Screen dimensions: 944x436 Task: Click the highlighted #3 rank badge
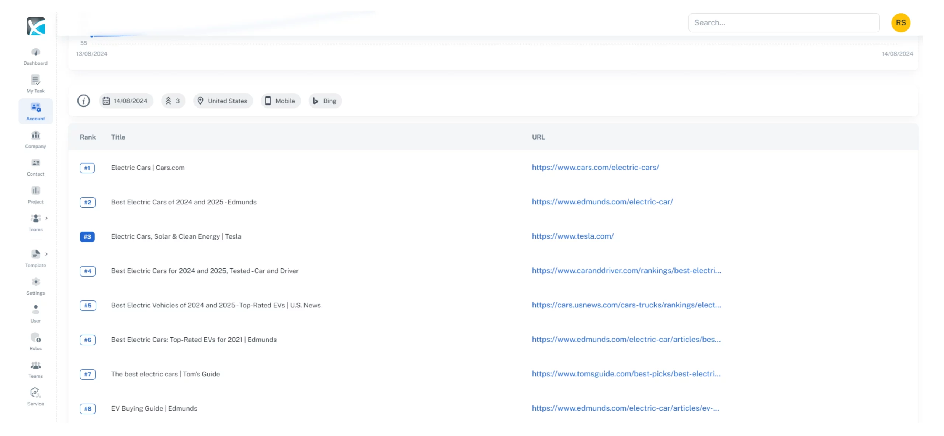tap(87, 236)
